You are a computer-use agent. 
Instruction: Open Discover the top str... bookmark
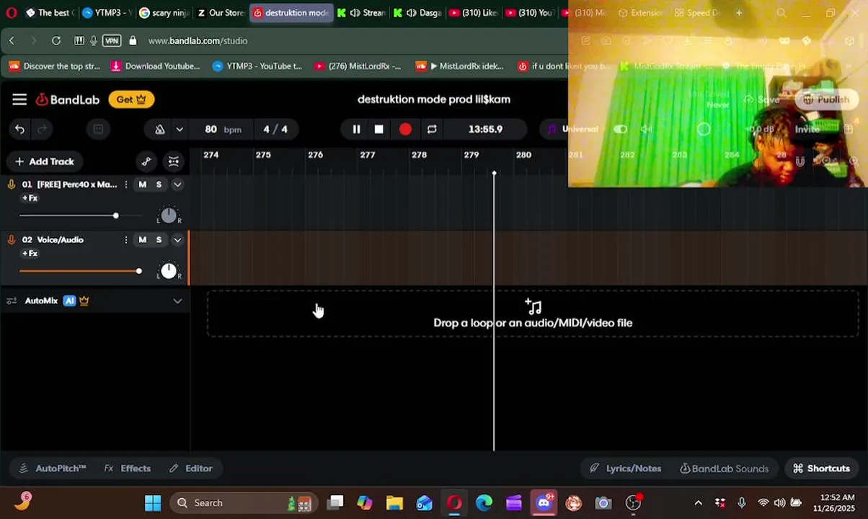55,66
